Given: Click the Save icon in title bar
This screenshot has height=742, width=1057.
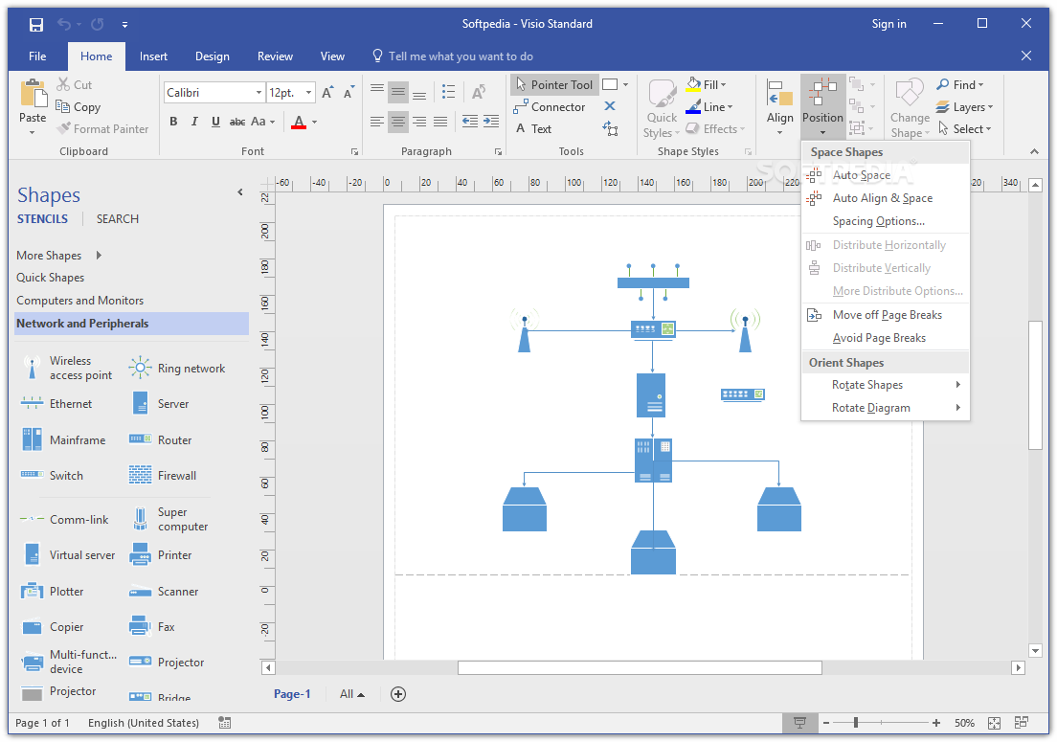Looking at the screenshot, I should click(x=36, y=24).
